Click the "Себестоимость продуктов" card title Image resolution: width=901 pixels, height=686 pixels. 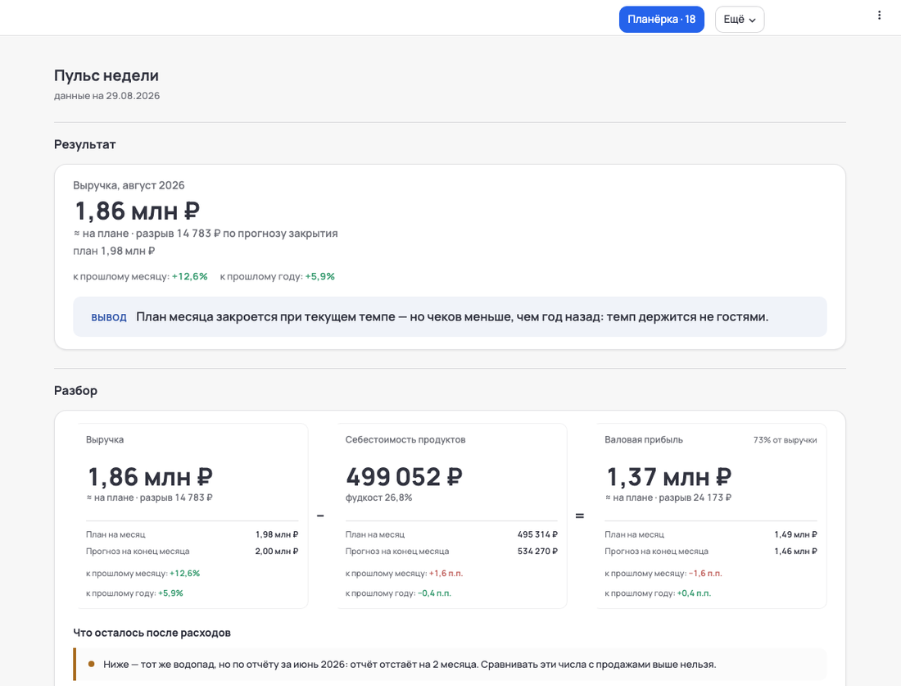pyautogui.click(x=405, y=440)
